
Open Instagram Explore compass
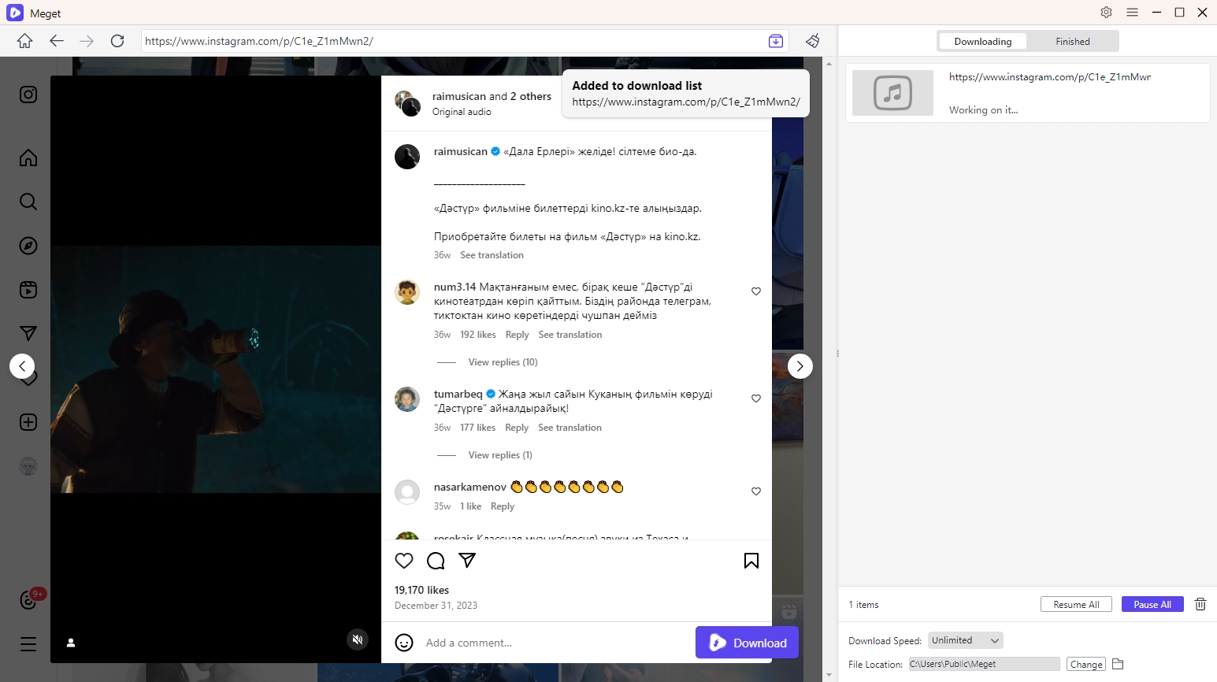(x=28, y=246)
